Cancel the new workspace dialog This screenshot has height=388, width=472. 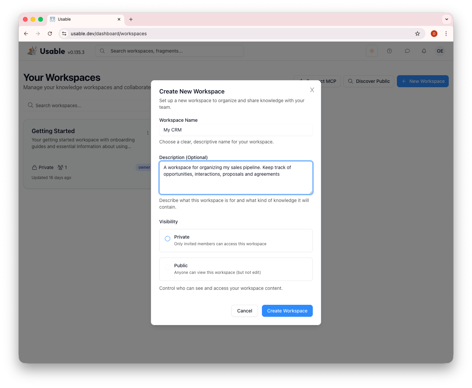pyautogui.click(x=244, y=311)
